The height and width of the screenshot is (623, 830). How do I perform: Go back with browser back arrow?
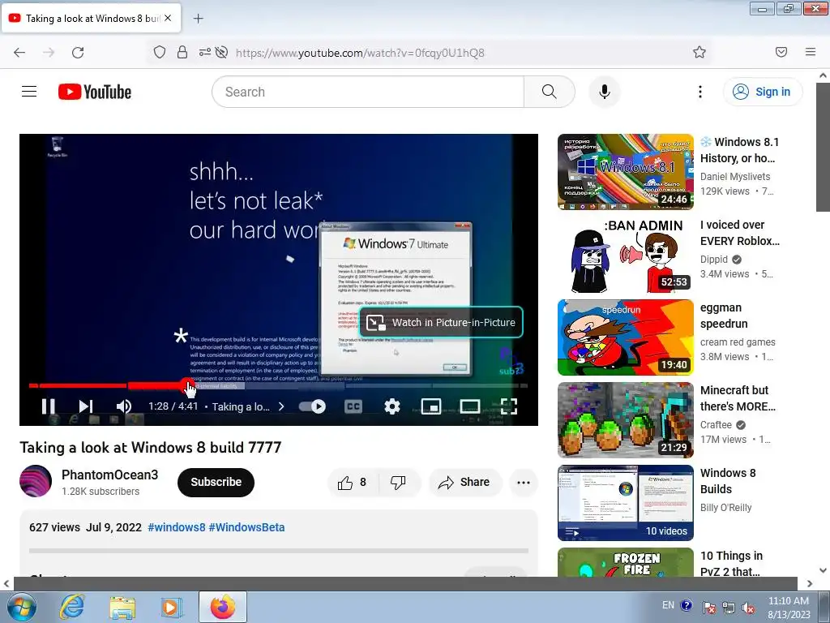coord(19,53)
